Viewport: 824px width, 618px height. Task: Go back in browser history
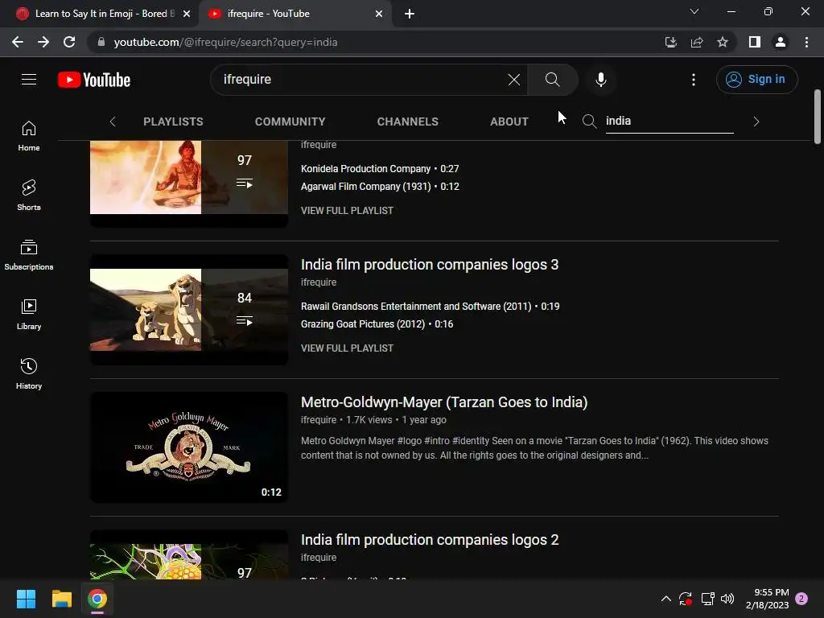pos(18,42)
